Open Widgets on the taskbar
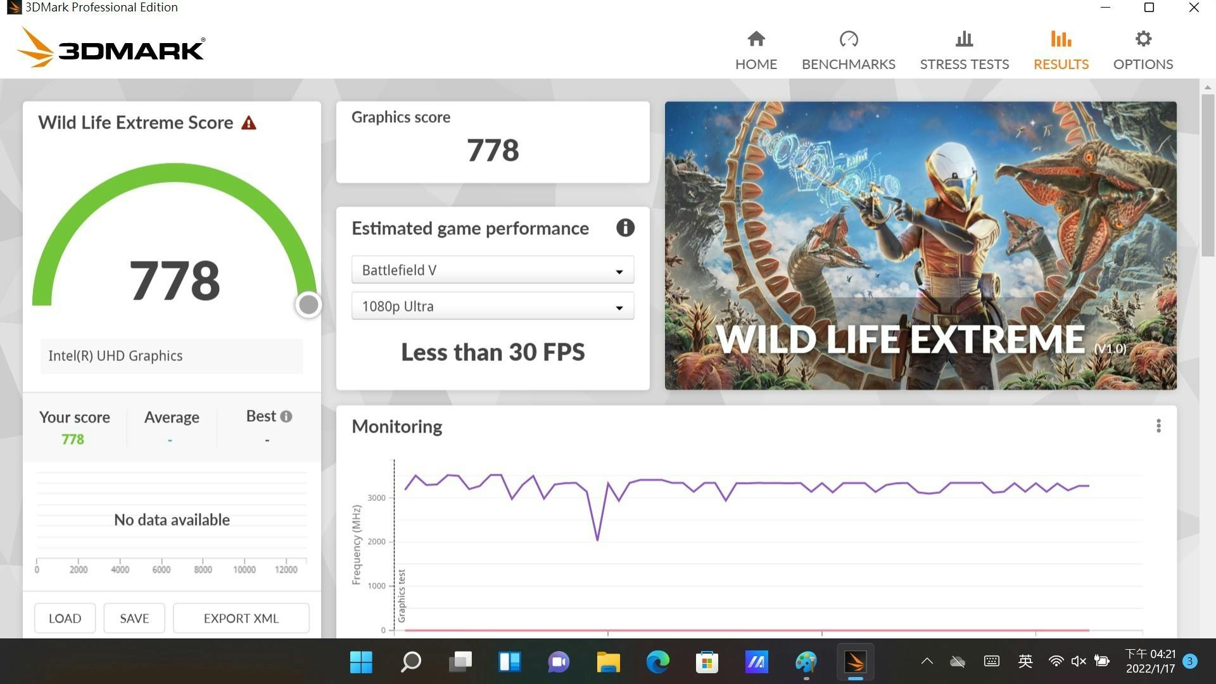This screenshot has width=1216, height=684. pos(509,662)
